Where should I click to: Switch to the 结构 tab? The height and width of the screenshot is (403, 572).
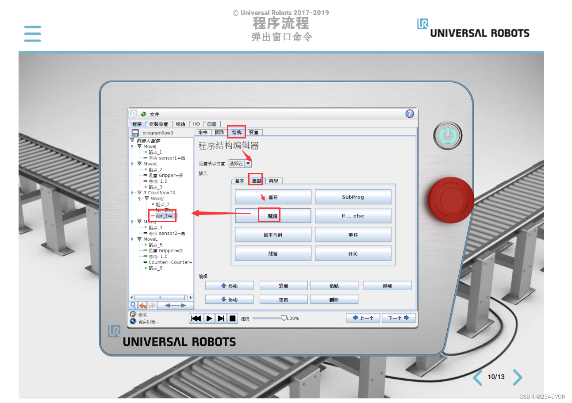(x=237, y=132)
